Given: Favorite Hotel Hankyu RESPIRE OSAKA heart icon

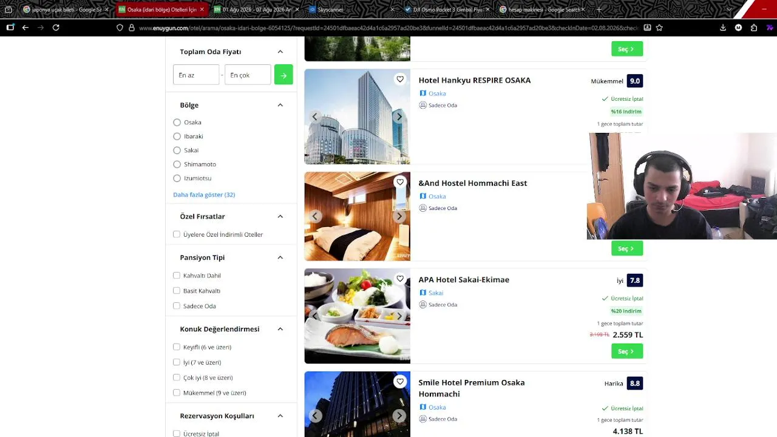Looking at the screenshot, I should (x=400, y=79).
